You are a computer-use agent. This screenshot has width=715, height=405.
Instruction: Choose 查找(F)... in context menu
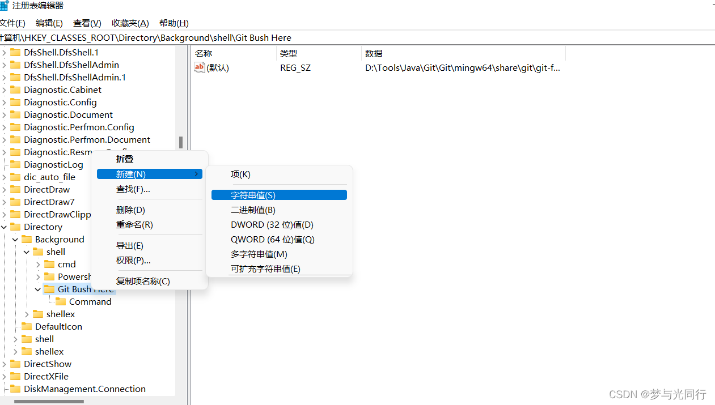(150, 189)
